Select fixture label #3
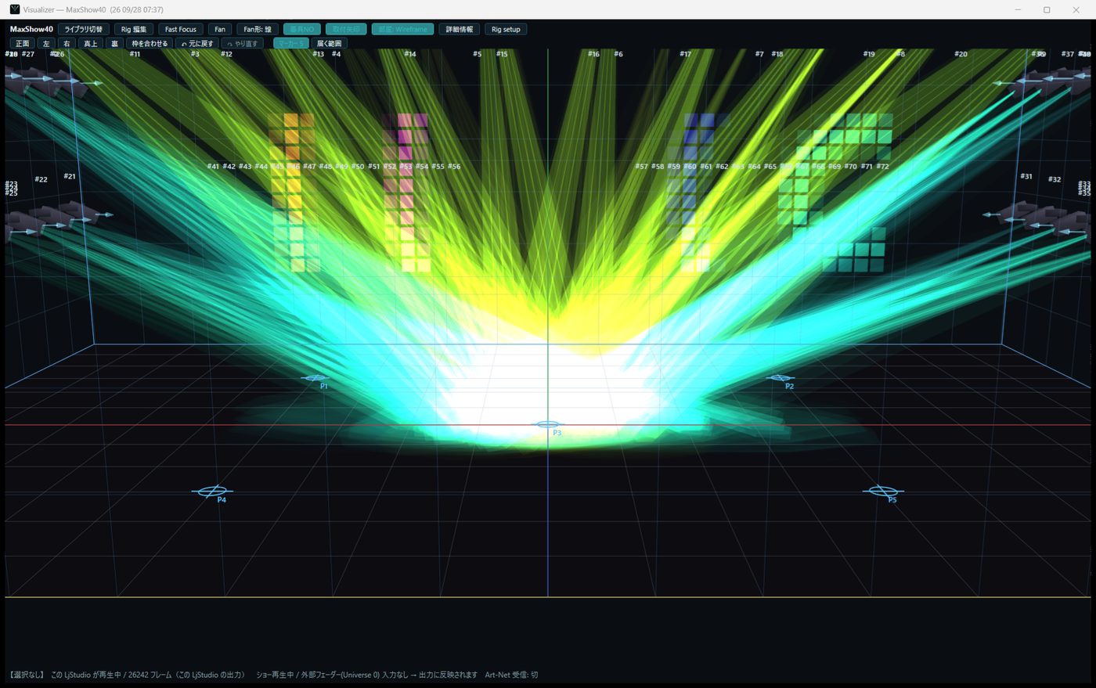The width and height of the screenshot is (1096, 688). 195,54
